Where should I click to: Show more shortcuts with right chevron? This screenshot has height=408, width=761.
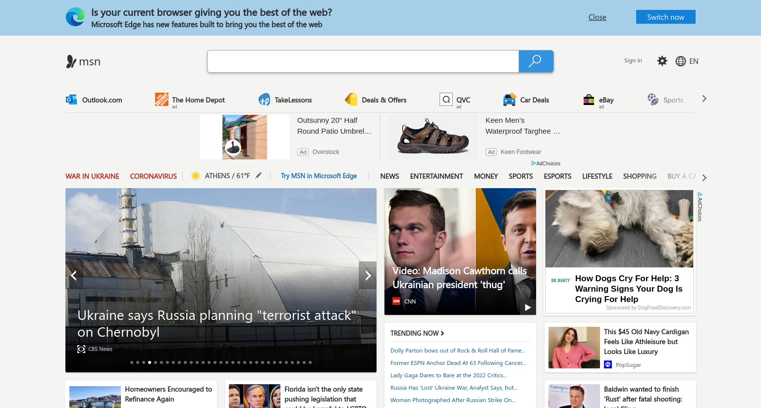tap(704, 99)
